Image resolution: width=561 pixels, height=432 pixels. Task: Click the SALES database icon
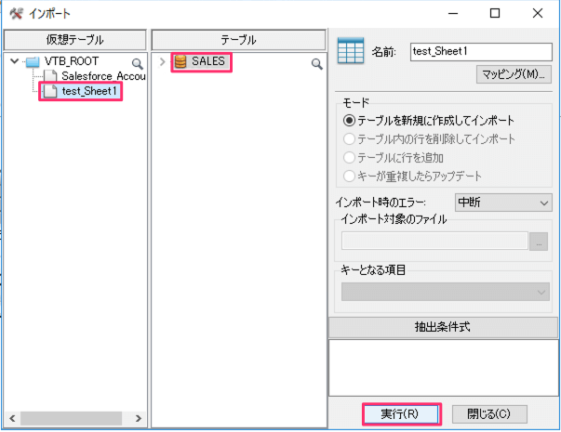(180, 61)
